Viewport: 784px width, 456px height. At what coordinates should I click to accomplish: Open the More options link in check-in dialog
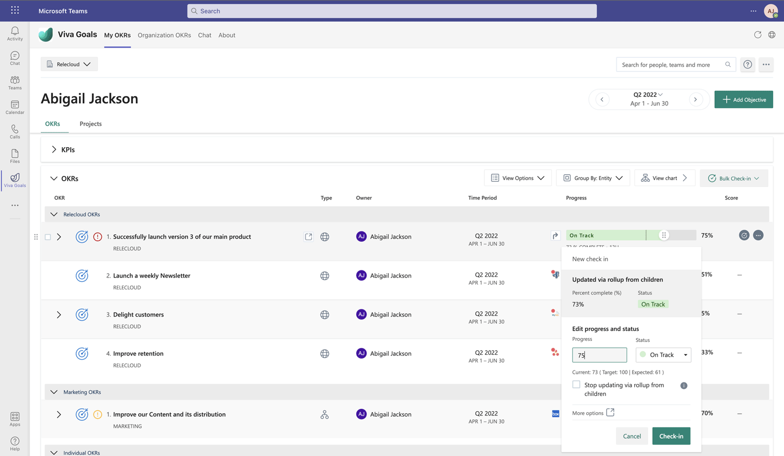(593, 413)
